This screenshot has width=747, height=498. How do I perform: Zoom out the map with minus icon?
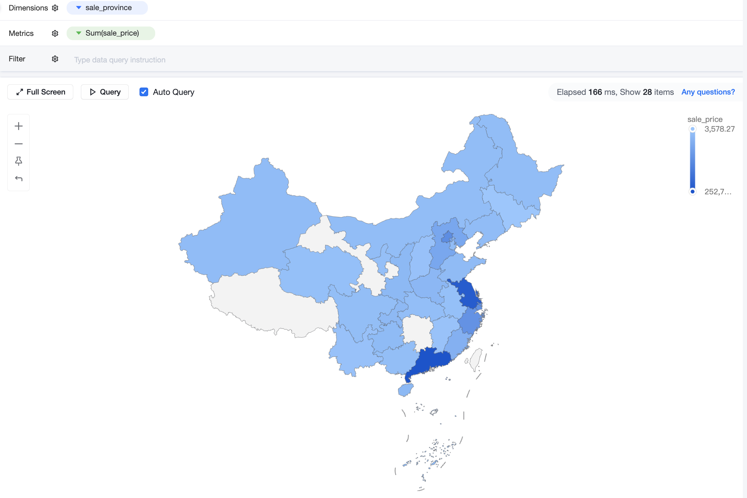(x=18, y=144)
